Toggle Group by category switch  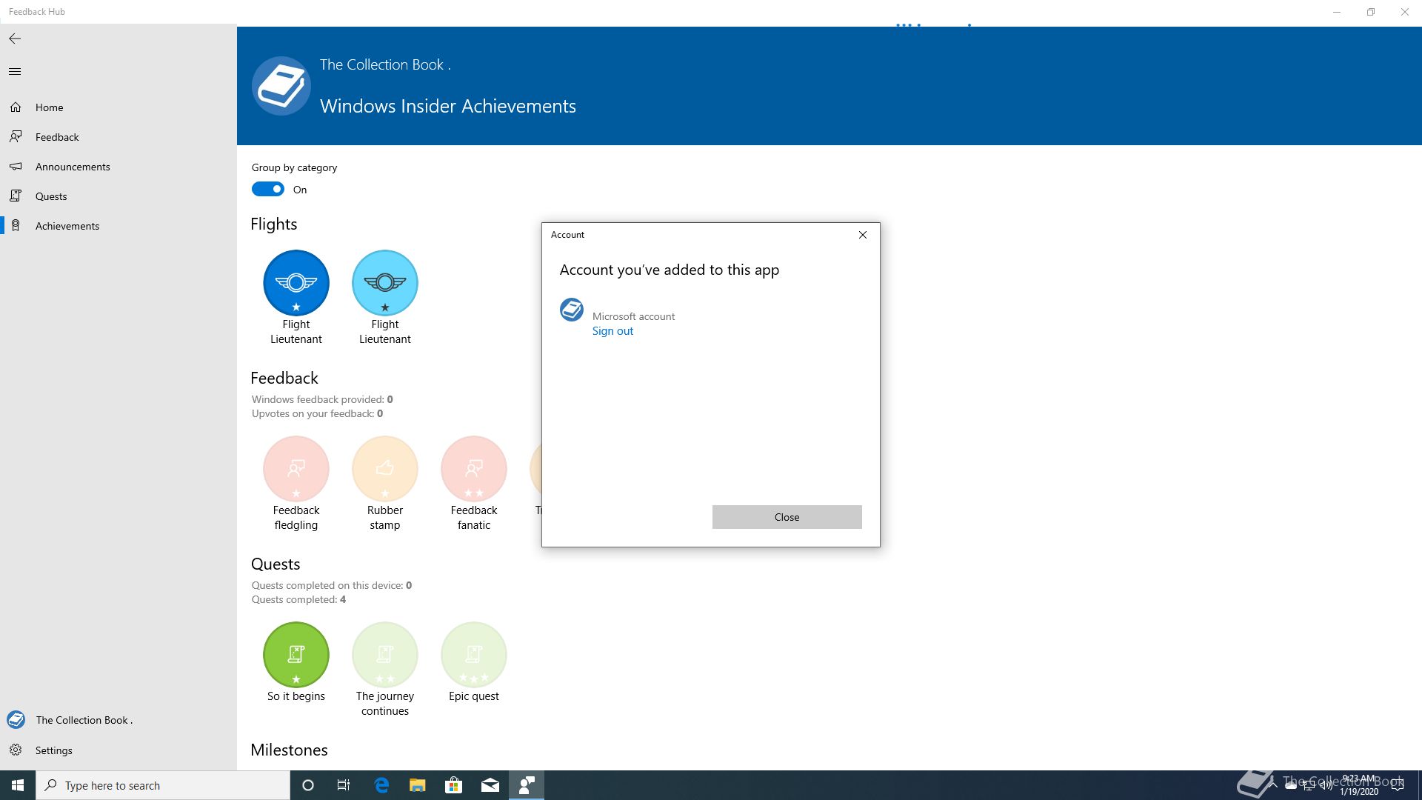pos(267,190)
